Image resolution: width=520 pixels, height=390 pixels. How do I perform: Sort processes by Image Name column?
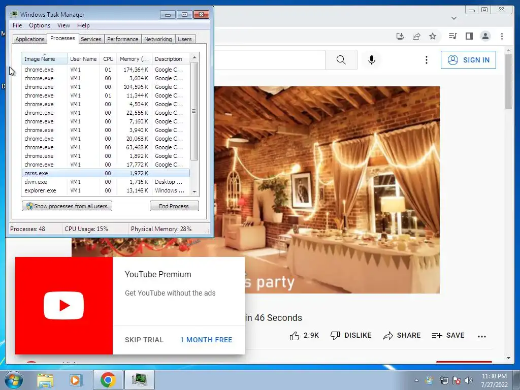point(45,59)
